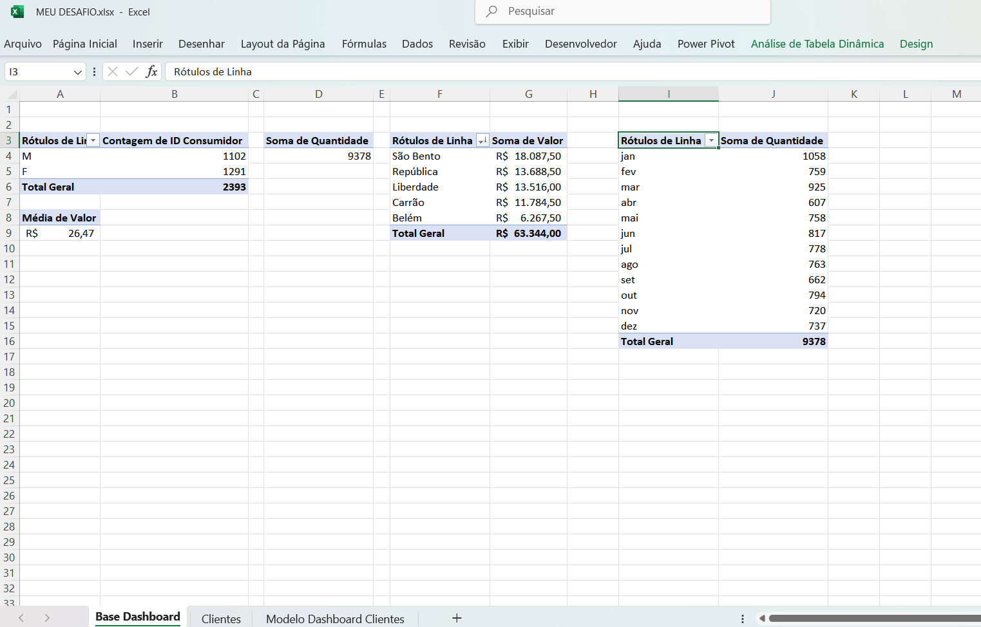981x627 pixels.
Task: Select column header A
Action: click(60, 94)
